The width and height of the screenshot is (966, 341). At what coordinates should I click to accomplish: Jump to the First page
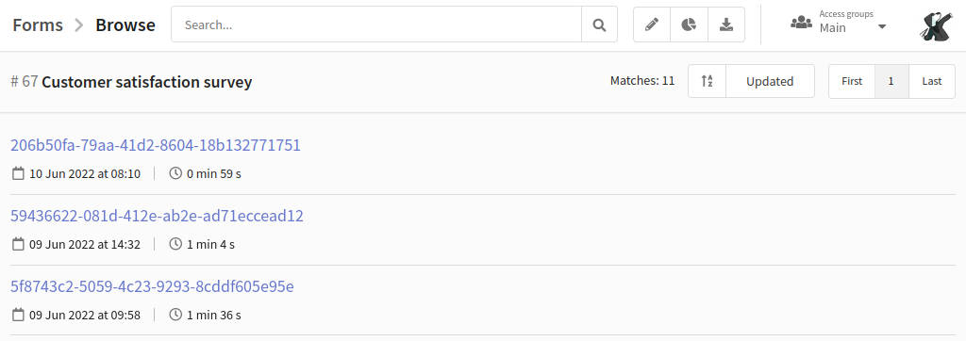852,81
